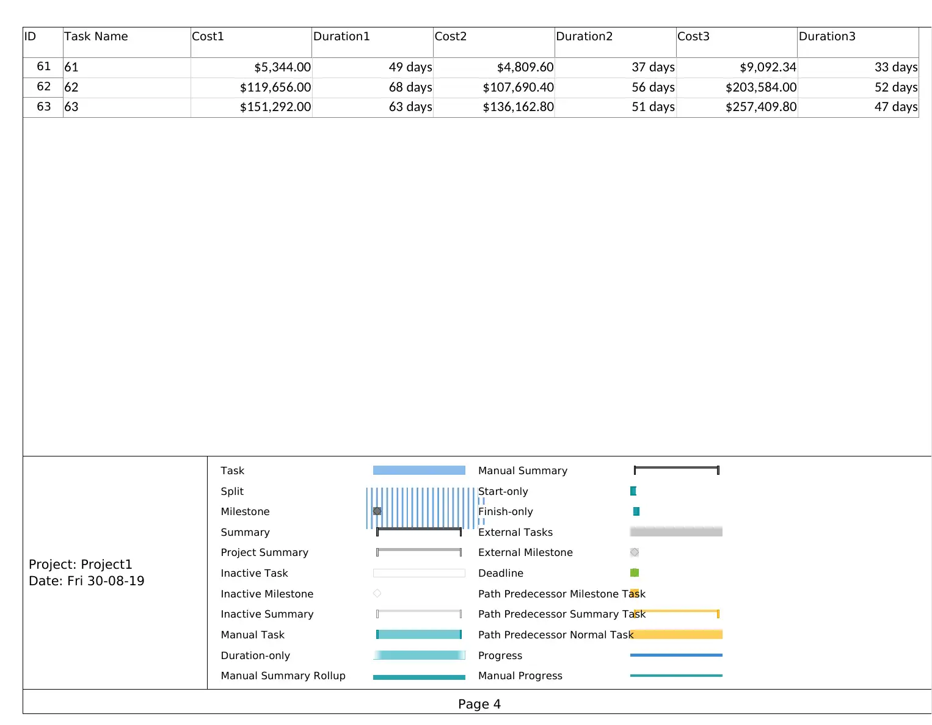Click the Inactive Milestone diamond symbol
This screenshot has height=725, width=932.
(x=377, y=593)
